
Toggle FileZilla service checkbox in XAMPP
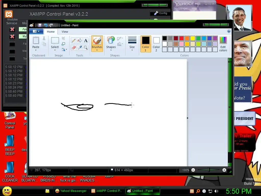12,44
